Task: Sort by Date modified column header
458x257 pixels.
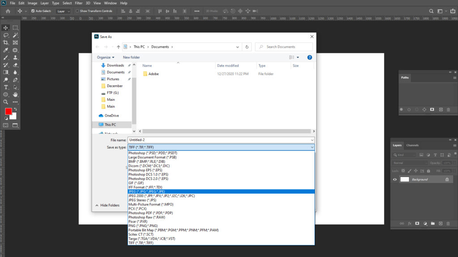Action: click(x=228, y=66)
